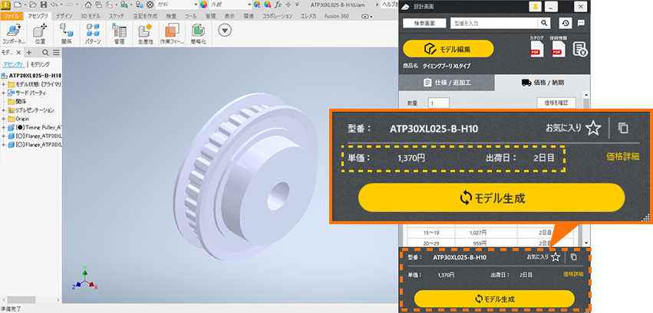Image resolution: width=653 pixels, height=313 pixels.
Task: Open the カタログ PDF document icon
Action: (536, 50)
